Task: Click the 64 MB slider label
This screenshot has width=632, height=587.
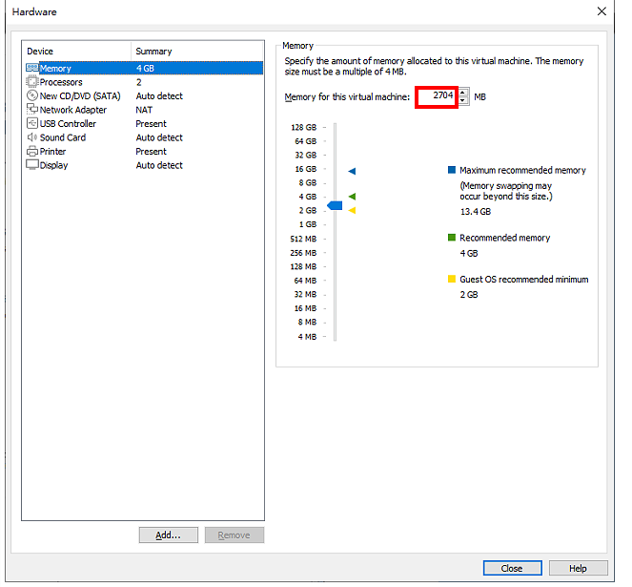Action: tap(305, 281)
